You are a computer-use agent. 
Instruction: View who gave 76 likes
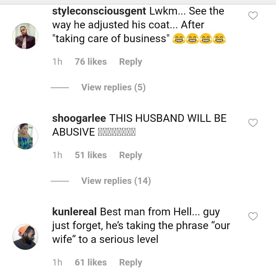pos(91,62)
